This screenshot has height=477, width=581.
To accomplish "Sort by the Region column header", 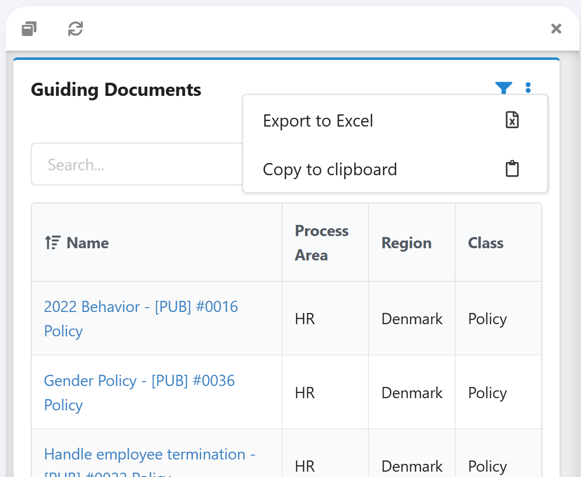I will (407, 243).
